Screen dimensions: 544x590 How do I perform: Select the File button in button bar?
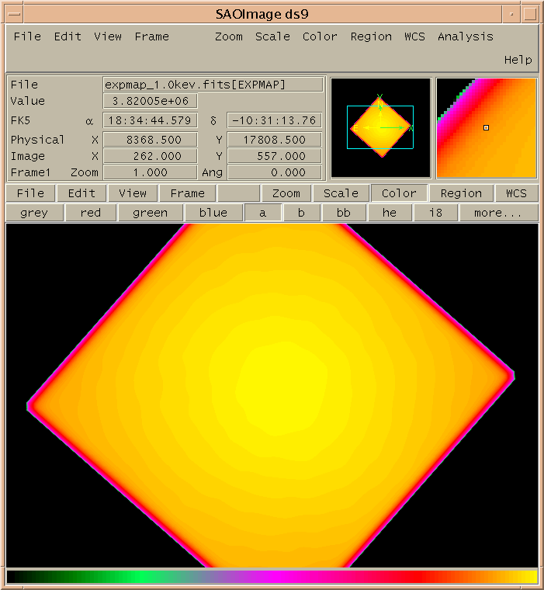pyautogui.click(x=30, y=193)
